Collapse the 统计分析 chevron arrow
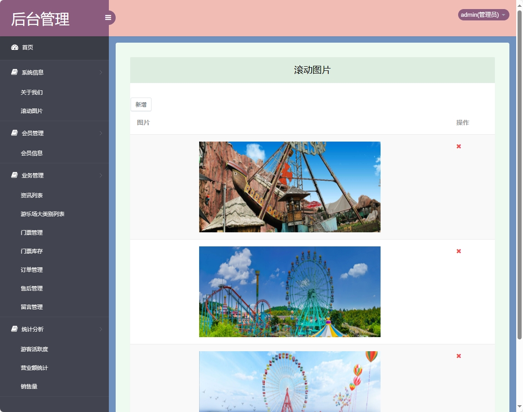Screen dimensions: 523x412 coord(101,329)
